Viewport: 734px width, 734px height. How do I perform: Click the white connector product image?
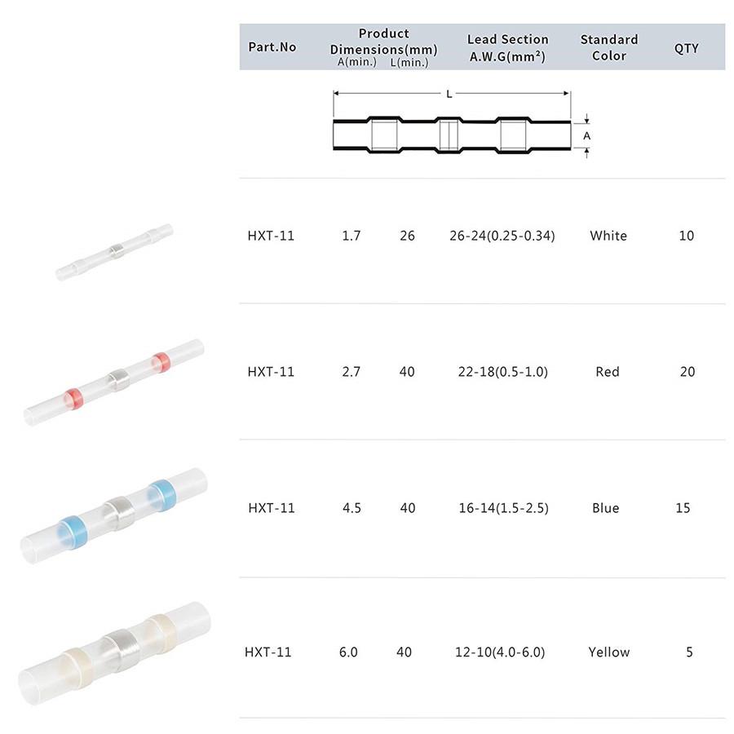click(115, 251)
